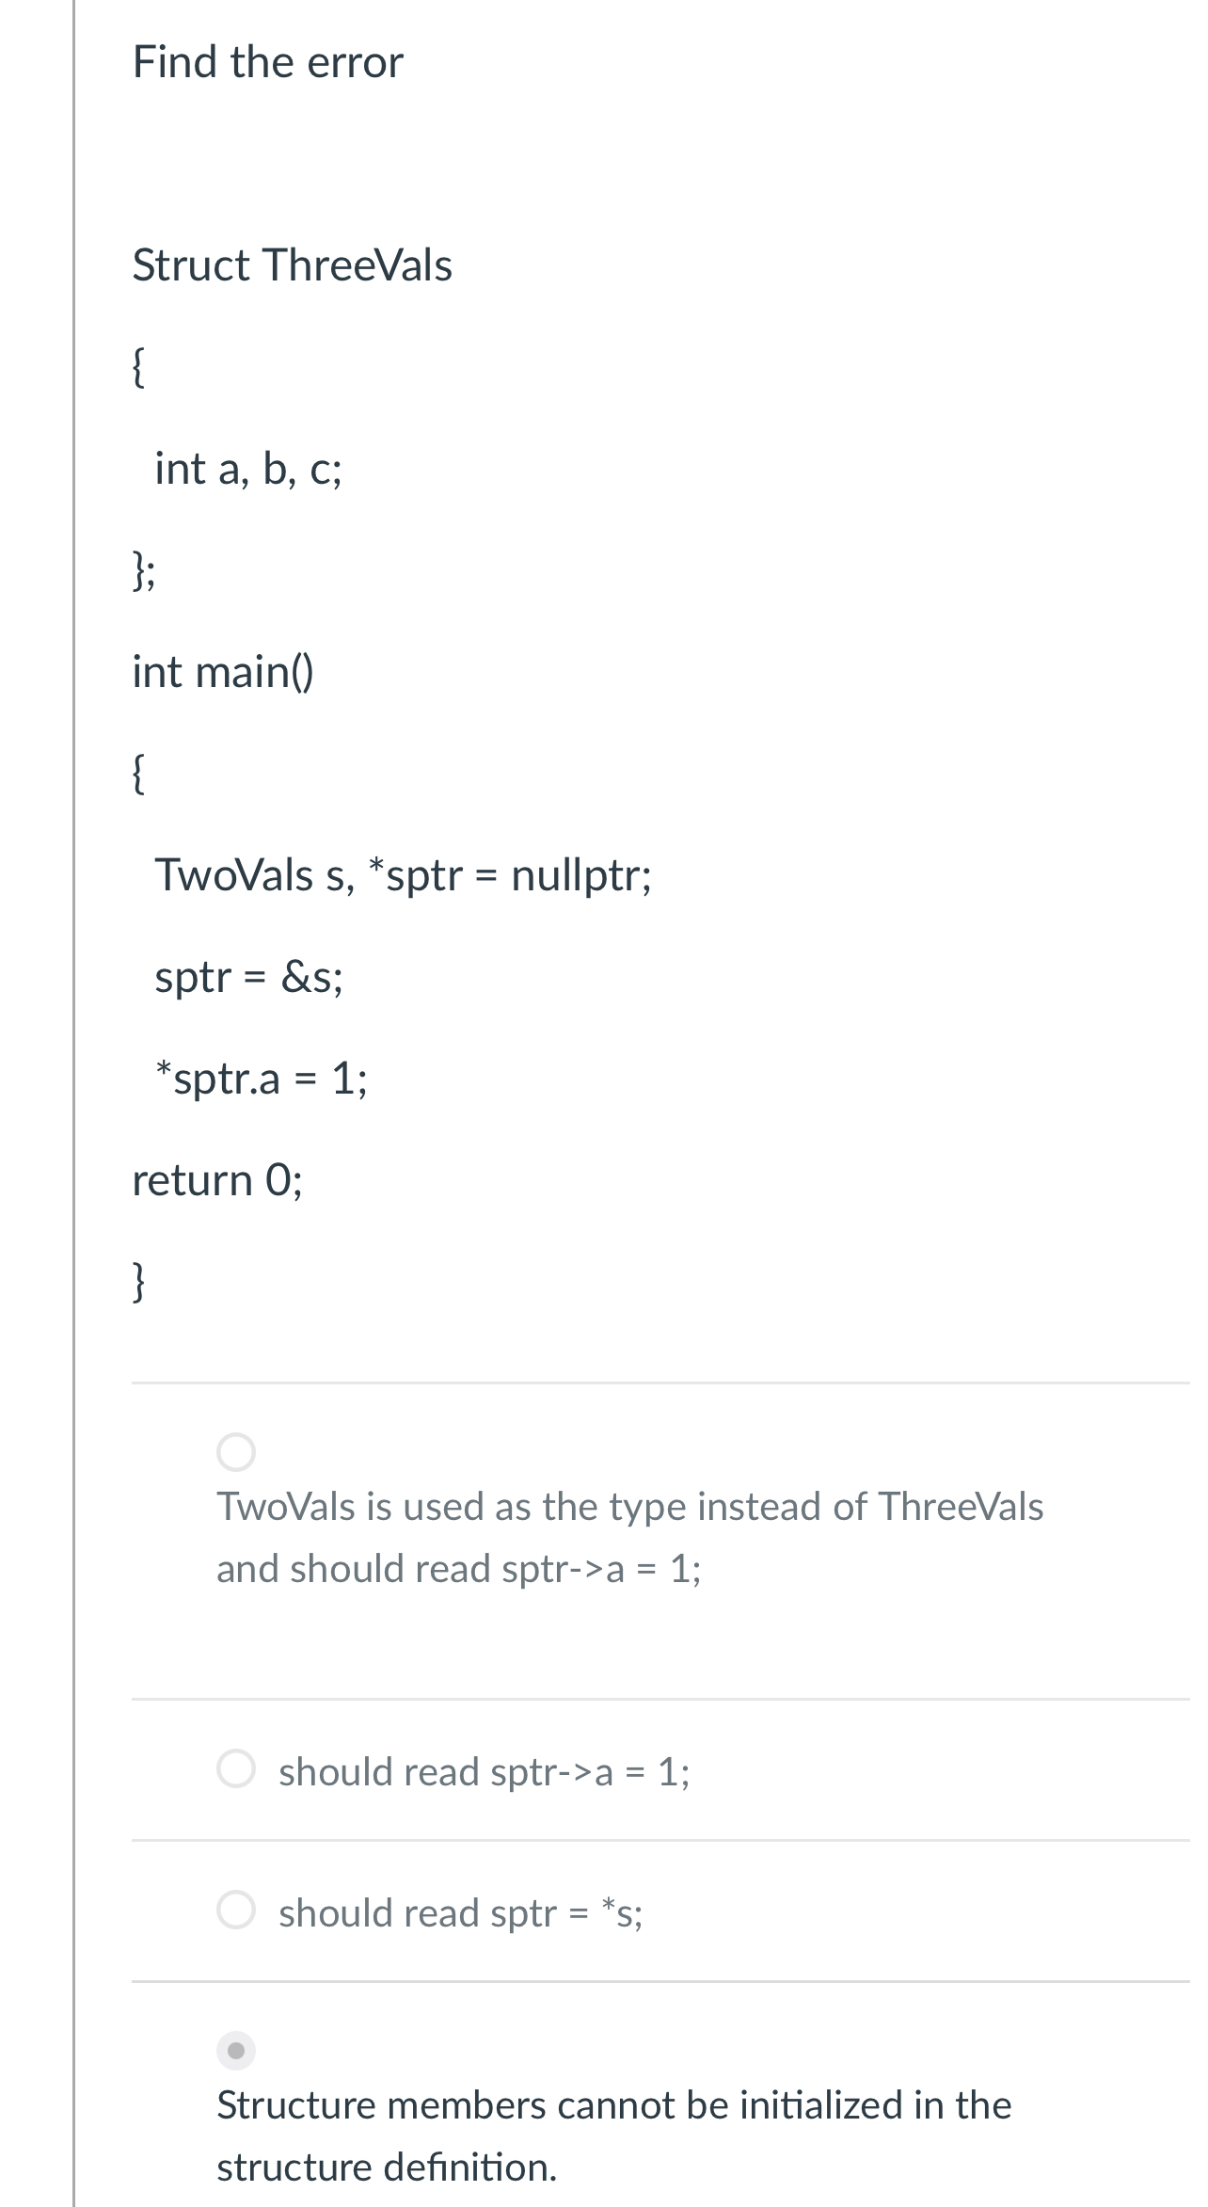Click the "return 0;" statement
1208x2207 pixels.
217,1181
